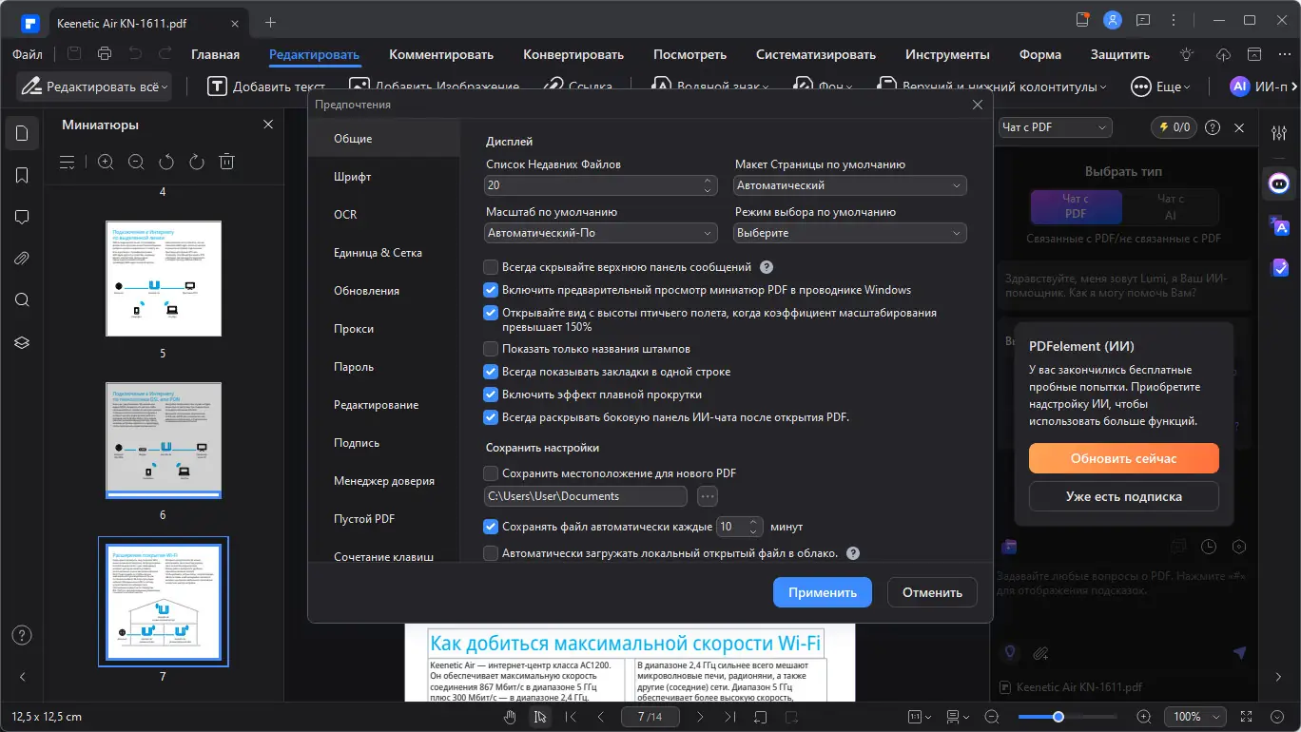
Task: Enable Always hide top message panel
Action: [491, 267]
